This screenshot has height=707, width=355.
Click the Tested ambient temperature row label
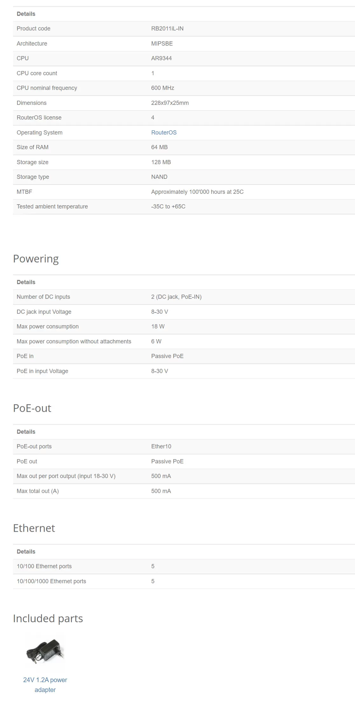point(52,206)
